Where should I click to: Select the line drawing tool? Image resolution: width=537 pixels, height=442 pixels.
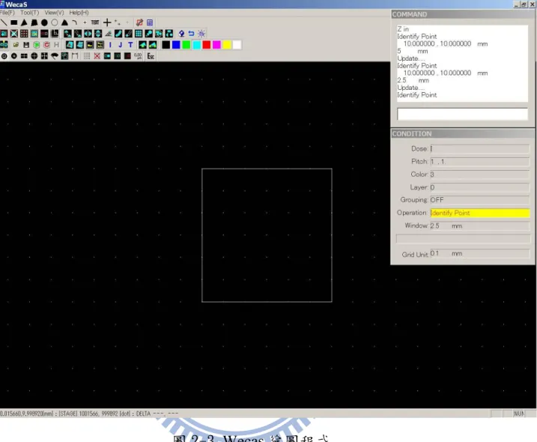(x=4, y=22)
